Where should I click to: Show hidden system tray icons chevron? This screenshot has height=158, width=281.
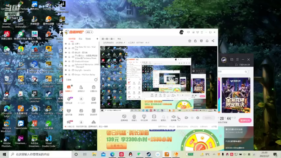214,154
